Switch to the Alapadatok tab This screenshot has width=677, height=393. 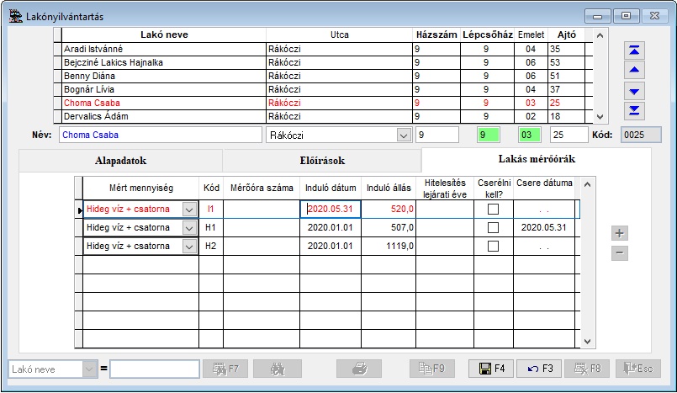point(120,160)
